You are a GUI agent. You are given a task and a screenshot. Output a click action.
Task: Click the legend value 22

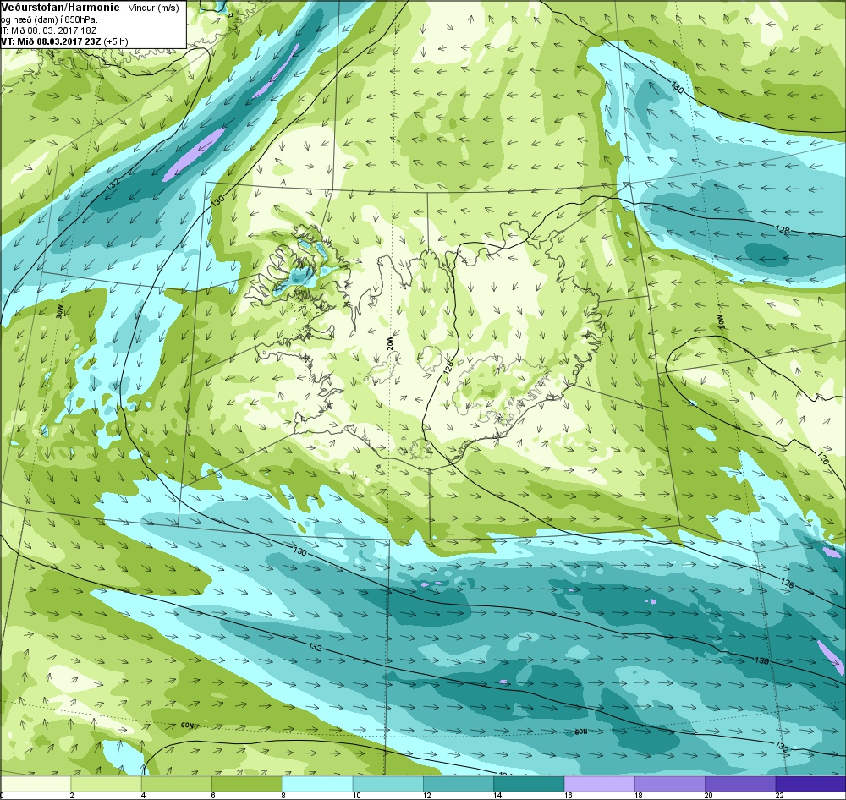coord(779,795)
